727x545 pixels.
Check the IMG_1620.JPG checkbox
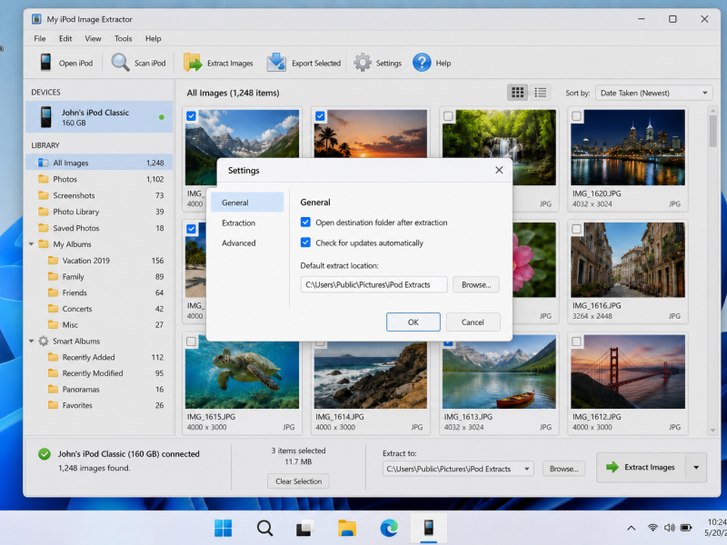tap(576, 116)
